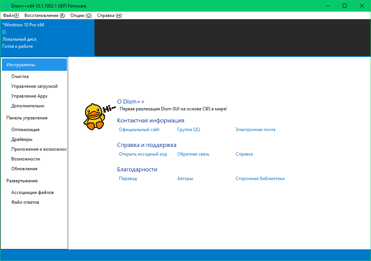Select the Windows 10 Pro x64 system image tile
Screen dimensions: 371x261
pos(47,38)
